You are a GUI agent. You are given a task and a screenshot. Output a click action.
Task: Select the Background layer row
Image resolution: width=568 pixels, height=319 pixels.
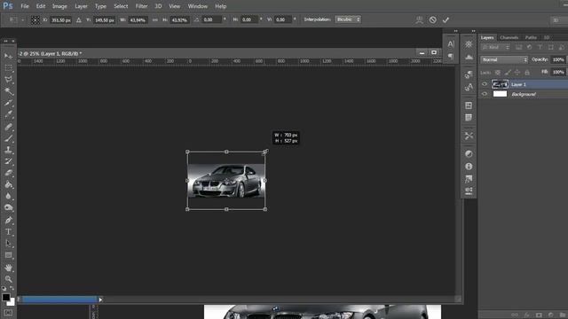[x=523, y=94]
